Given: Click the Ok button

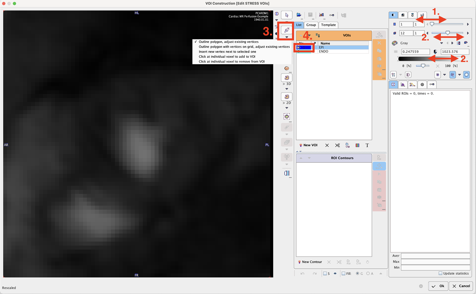Looking at the screenshot, I should point(438,286).
